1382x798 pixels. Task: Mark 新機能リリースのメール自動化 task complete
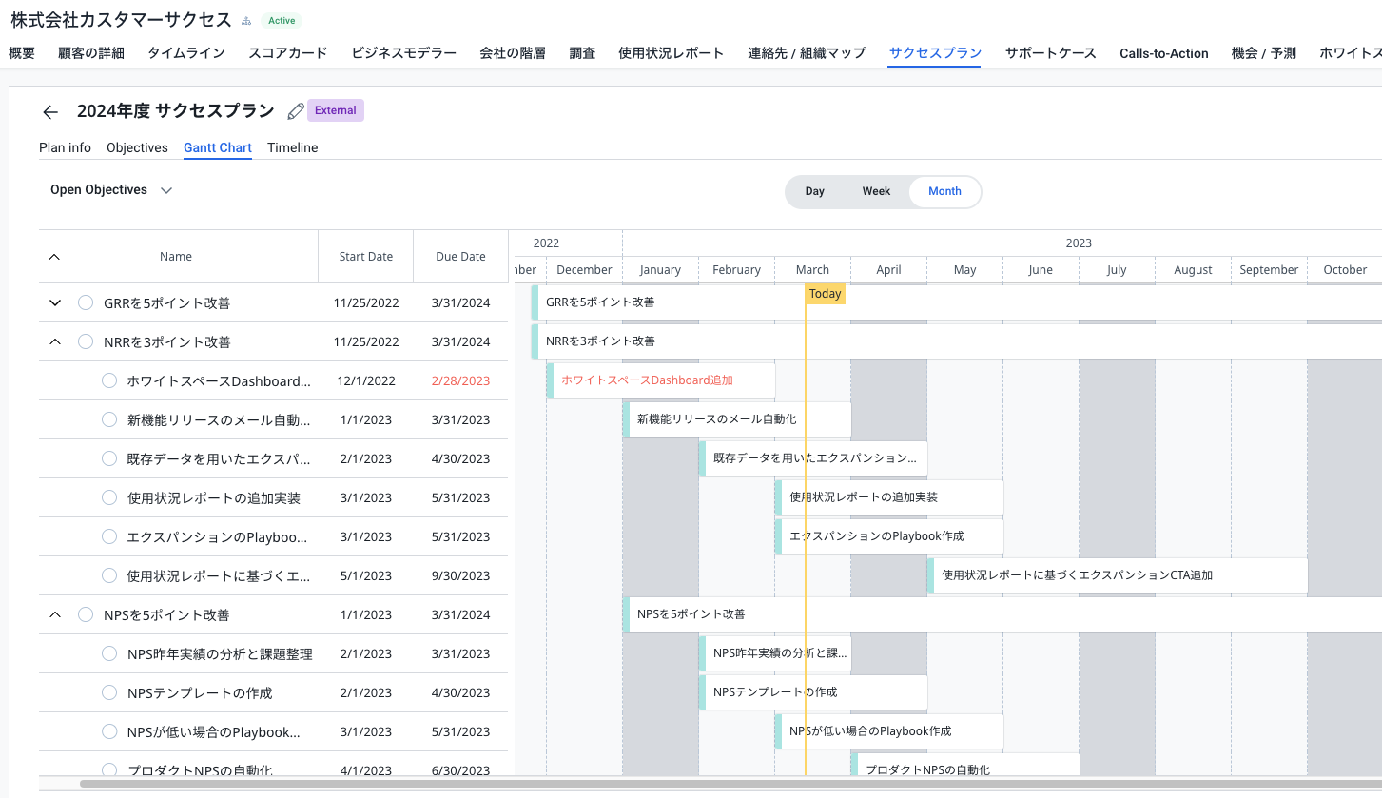pyautogui.click(x=109, y=420)
